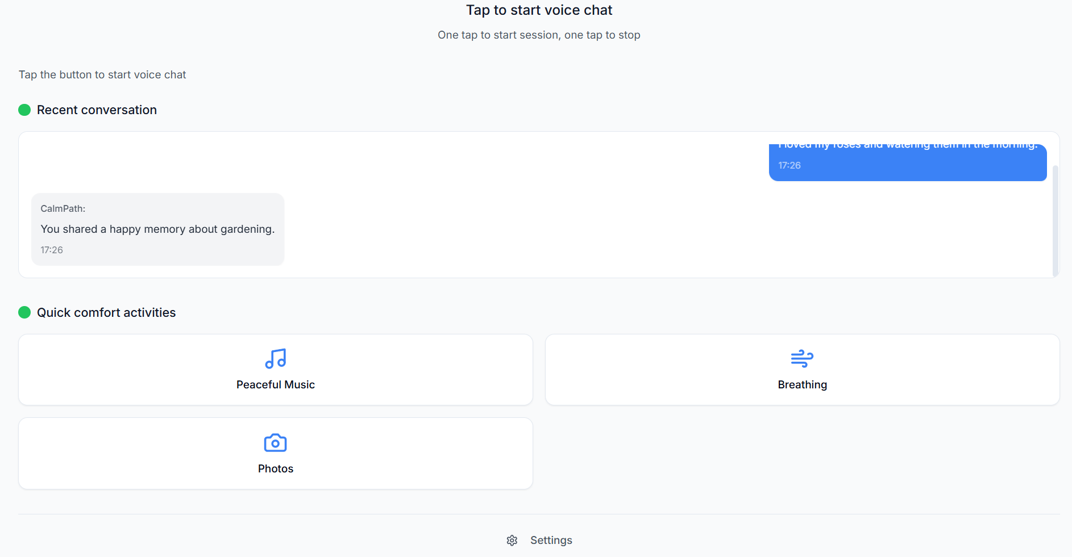Image resolution: width=1072 pixels, height=557 pixels.
Task: Click the "Quick comfort activities" heading
Action: pyautogui.click(x=106, y=313)
